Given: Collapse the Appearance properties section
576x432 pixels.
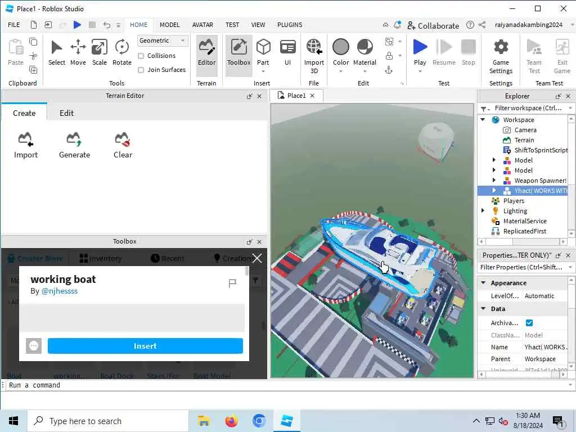Looking at the screenshot, I should coord(483,283).
